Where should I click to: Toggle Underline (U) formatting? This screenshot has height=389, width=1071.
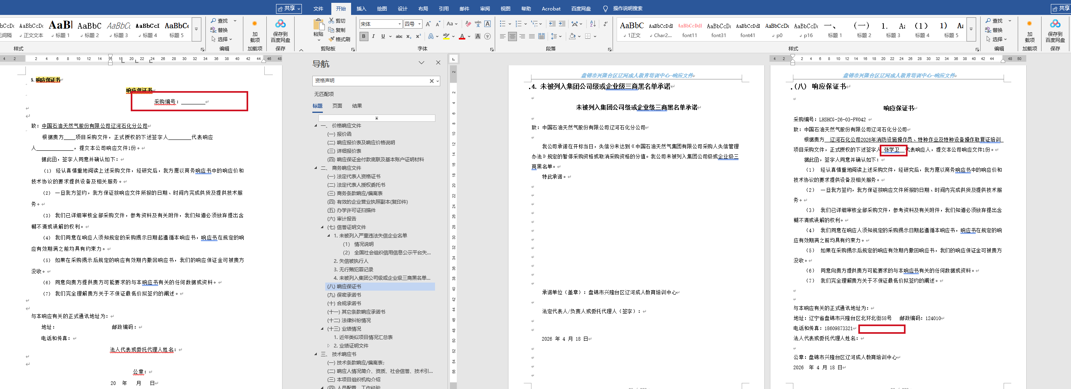tap(383, 37)
